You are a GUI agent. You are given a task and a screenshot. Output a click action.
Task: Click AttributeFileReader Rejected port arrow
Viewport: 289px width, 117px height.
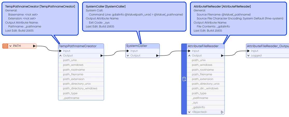tap(222, 112)
